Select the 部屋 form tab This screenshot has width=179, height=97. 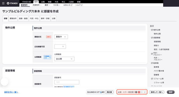click(x=6, y=18)
